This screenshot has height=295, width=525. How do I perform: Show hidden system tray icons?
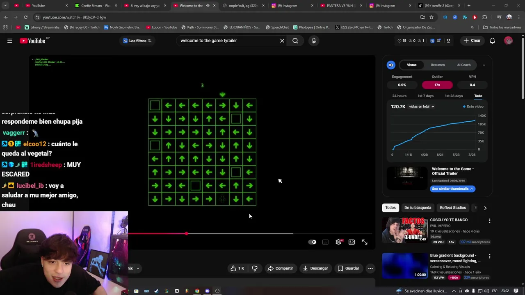point(454,291)
